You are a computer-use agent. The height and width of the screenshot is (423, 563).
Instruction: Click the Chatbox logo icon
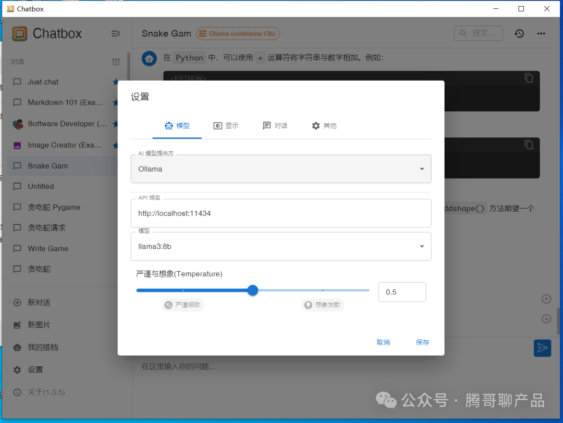click(19, 34)
